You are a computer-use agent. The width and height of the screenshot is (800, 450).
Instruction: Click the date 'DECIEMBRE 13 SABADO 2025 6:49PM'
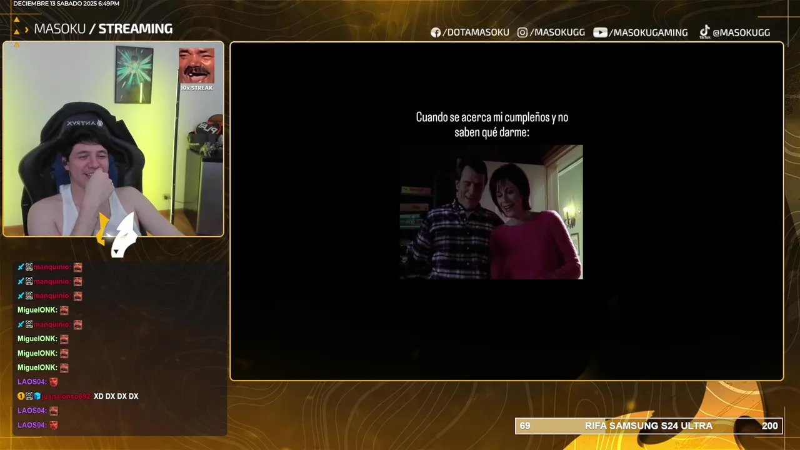66,4
